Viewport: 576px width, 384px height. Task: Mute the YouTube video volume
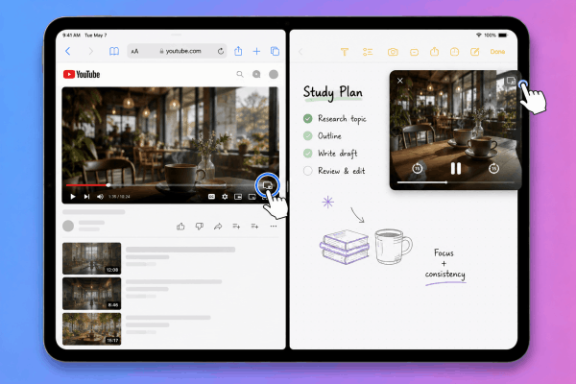[x=100, y=197]
